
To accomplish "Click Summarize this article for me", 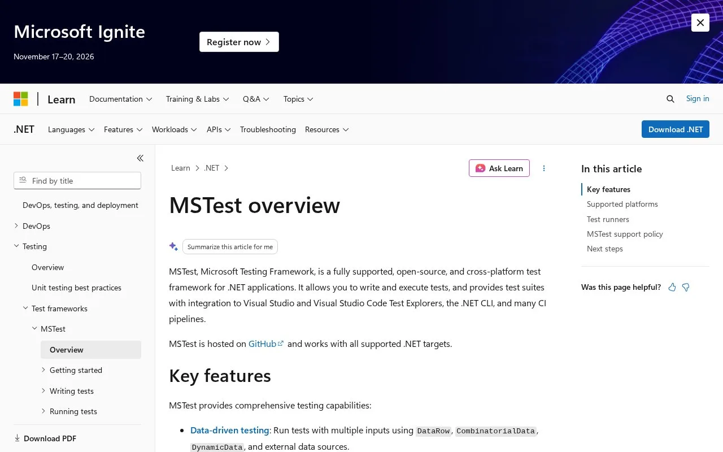I will tap(230, 247).
